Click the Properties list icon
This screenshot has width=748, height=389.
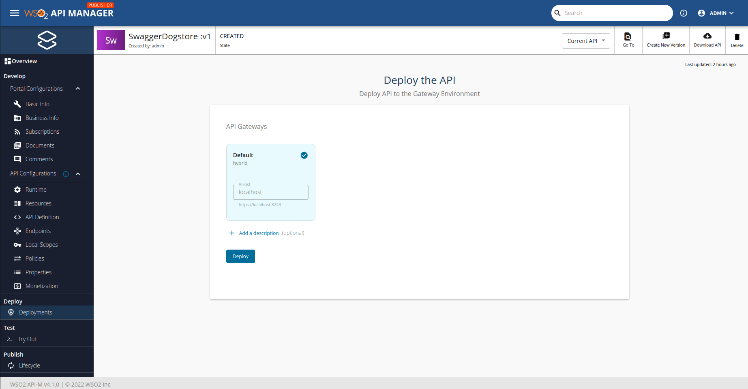pos(17,272)
